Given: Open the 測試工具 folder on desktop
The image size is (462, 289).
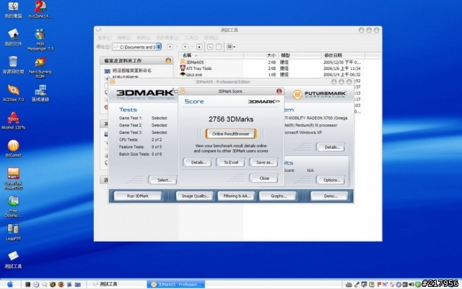Looking at the screenshot, I should click(13, 260).
